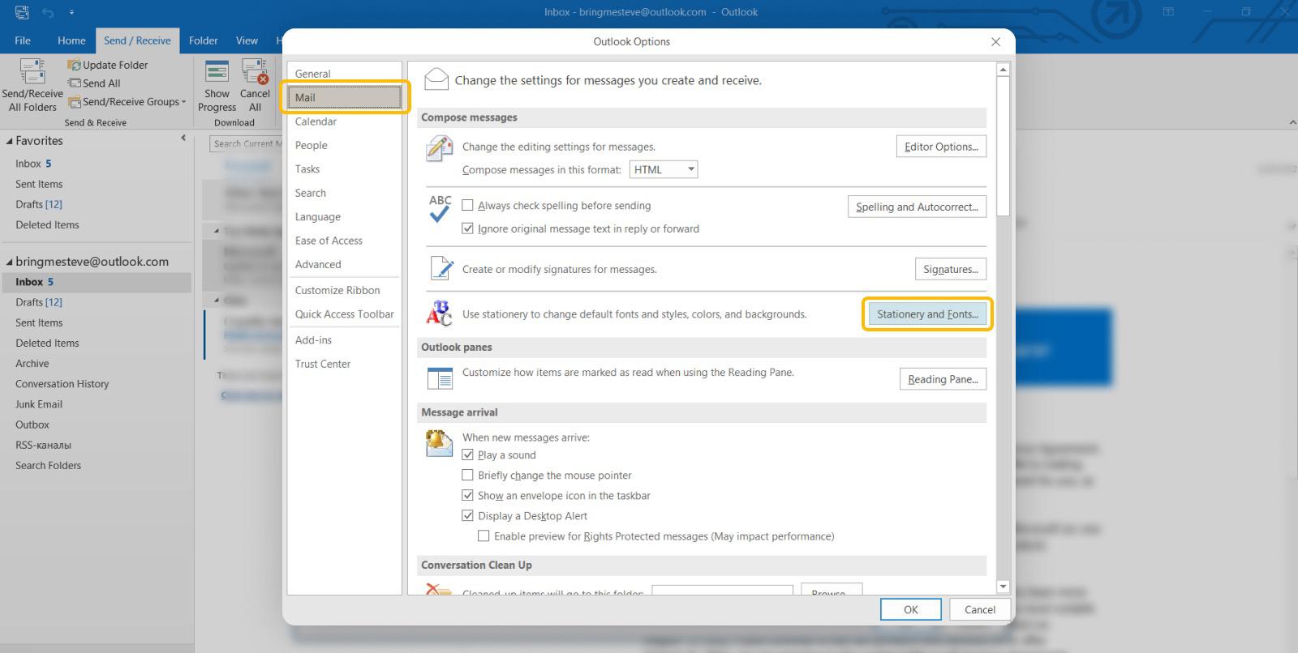1298x653 pixels.
Task: Toggle Show an envelope icon in the taskbar
Action: point(467,495)
